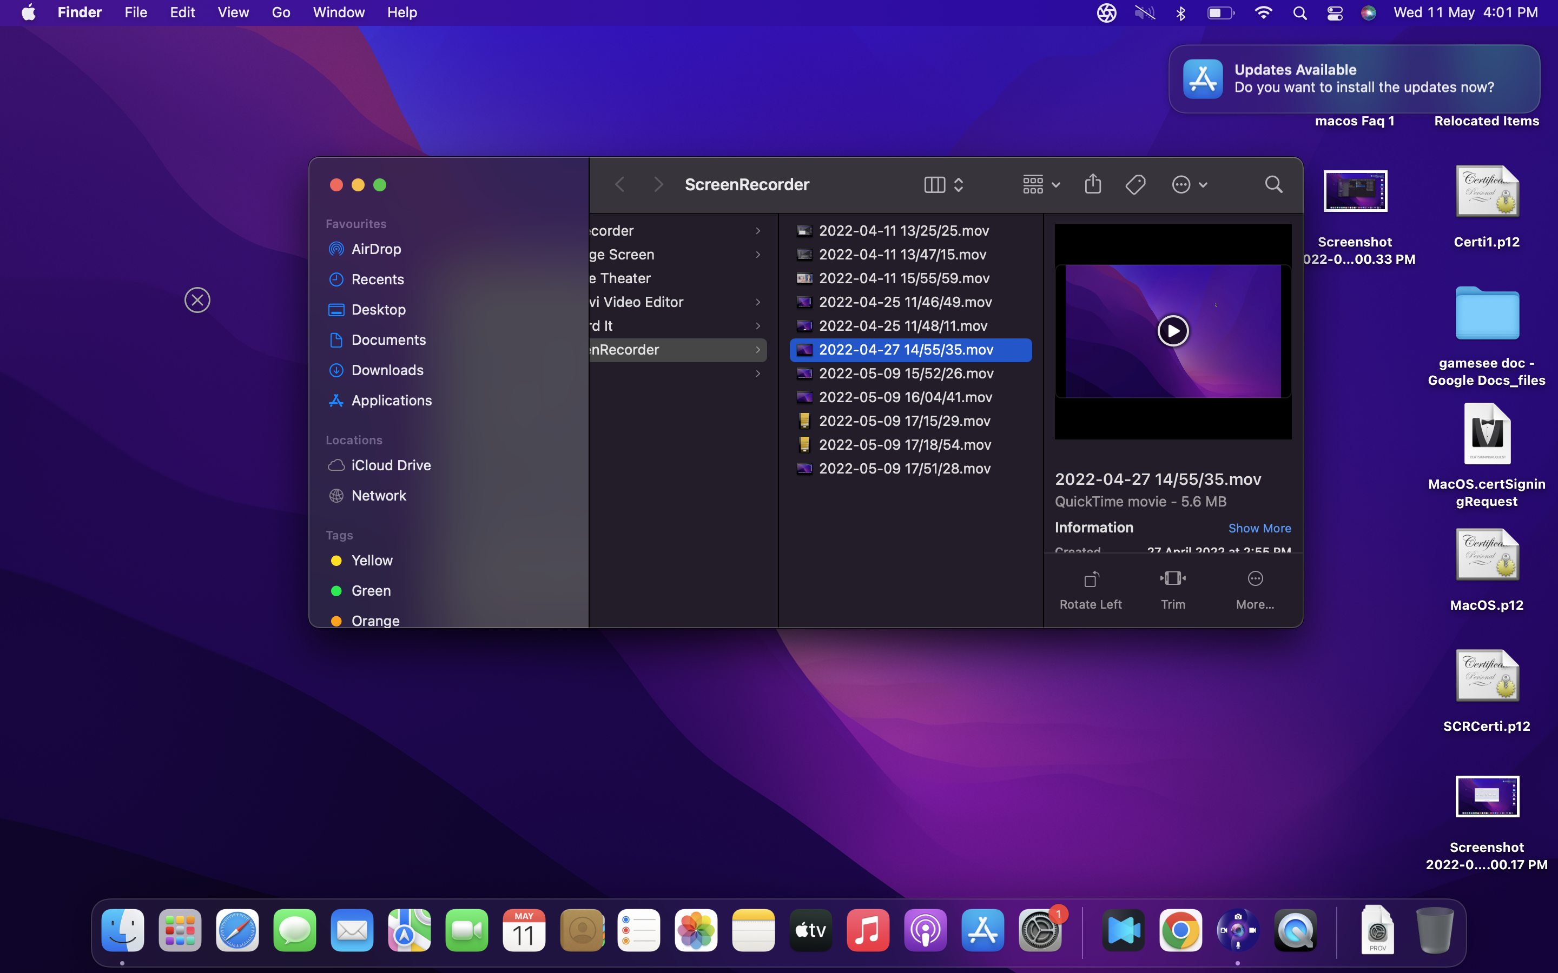Show More file information in preview pane
The width and height of the screenshot is (1558, 973).
[1258, 527]
